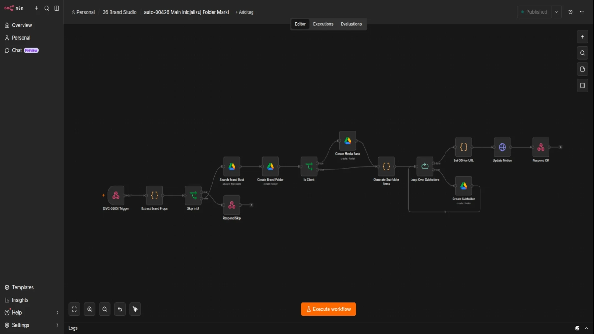Click the Add tag link
The image size is (594, 334).
[244, 12]
